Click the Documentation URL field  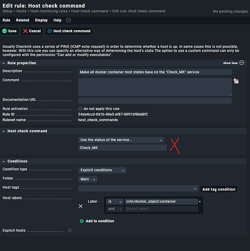click(155, 101)
